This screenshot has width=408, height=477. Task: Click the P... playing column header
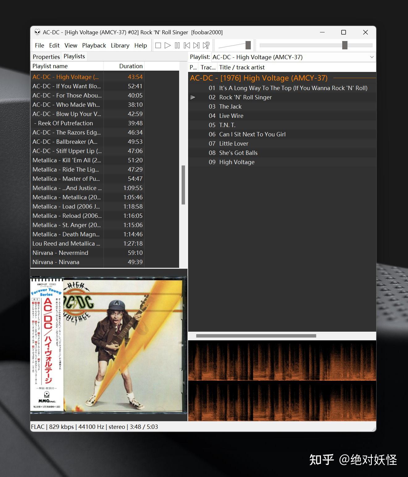point(193,67)
